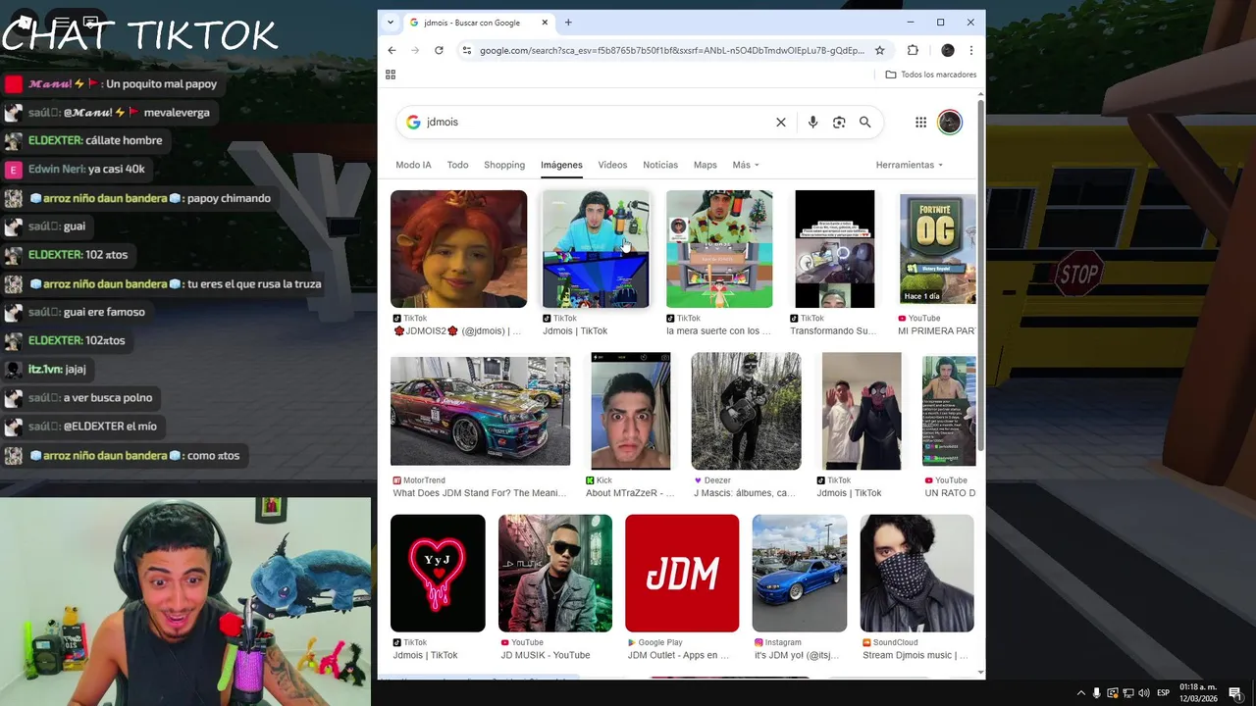Click the chat message 'ya casi 40k'
The width and height of the screenshot is (1256, 706).
click(x=116, y=169)
